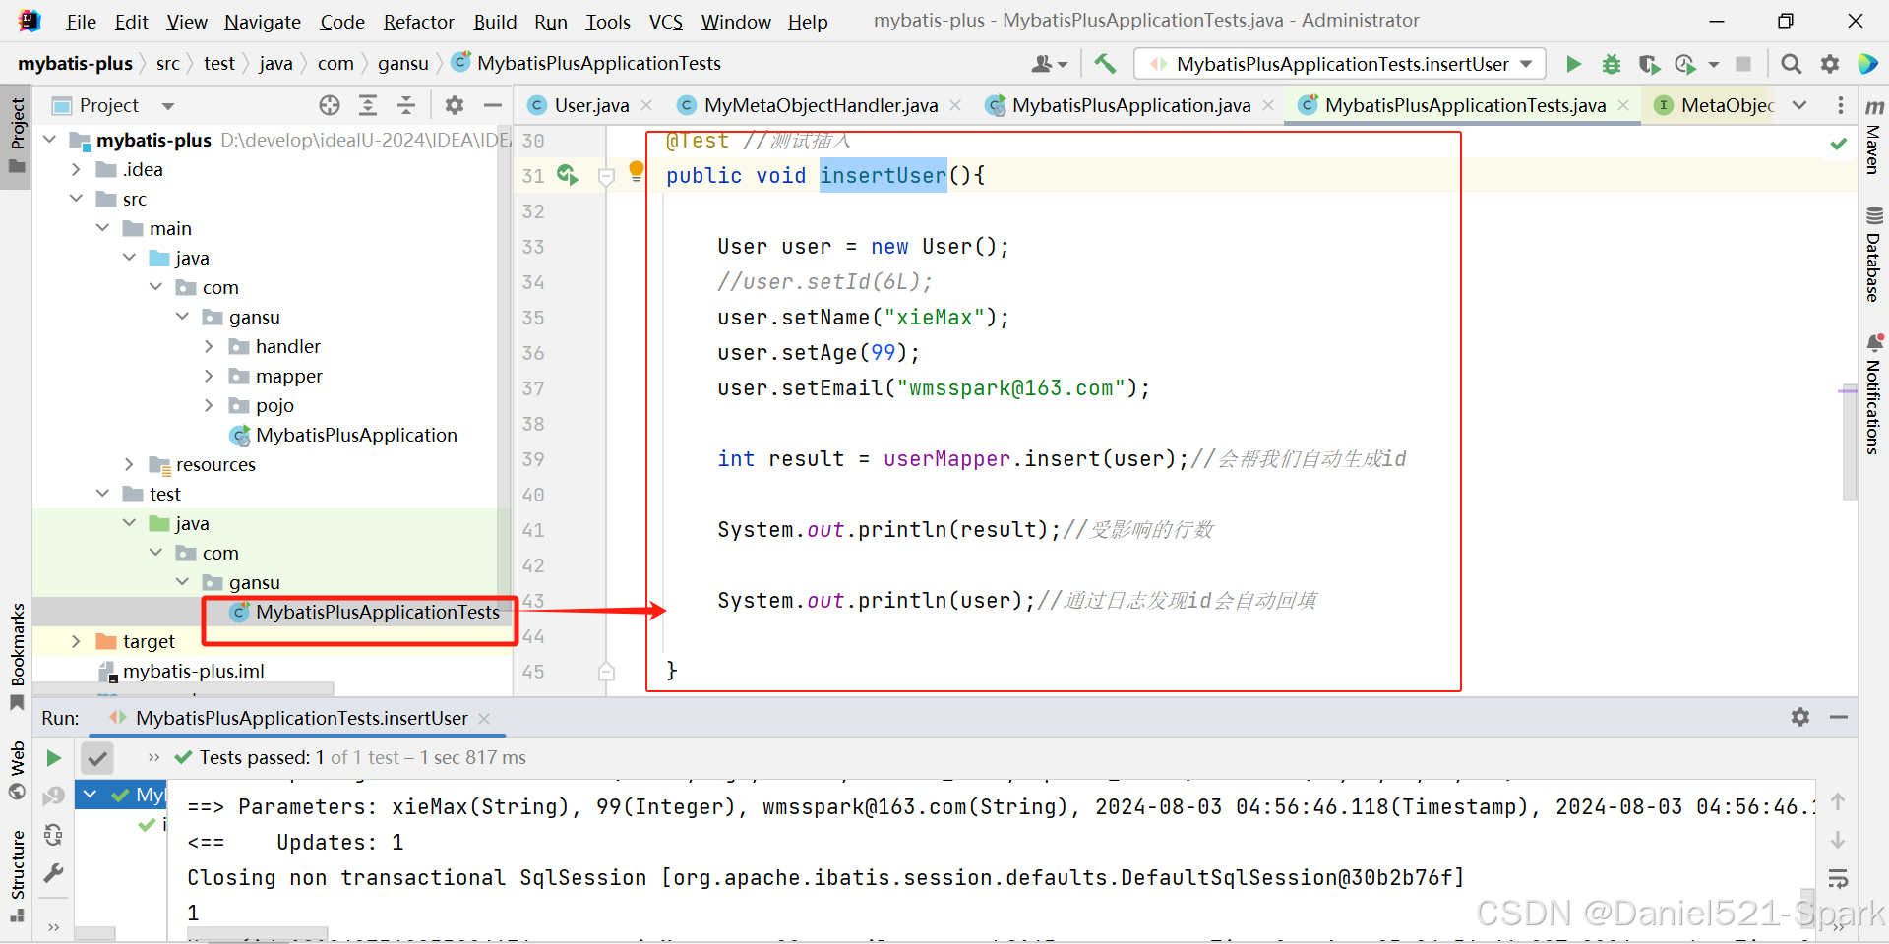Click the gansu breadcrumb in navigation bar
Screen dimensions: 1889x944
[403, 63]
